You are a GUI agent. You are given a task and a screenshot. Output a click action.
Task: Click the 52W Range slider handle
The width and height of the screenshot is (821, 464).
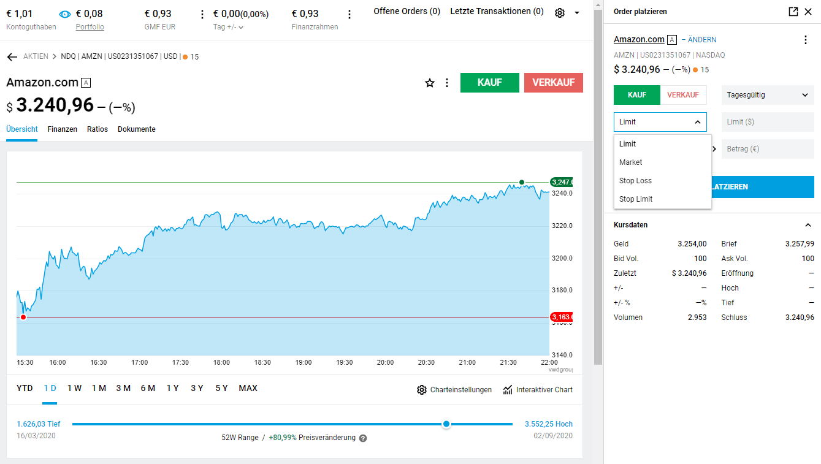point(446,424)
